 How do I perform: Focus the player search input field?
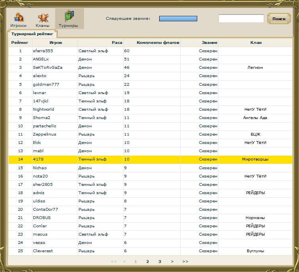(241, 19)
